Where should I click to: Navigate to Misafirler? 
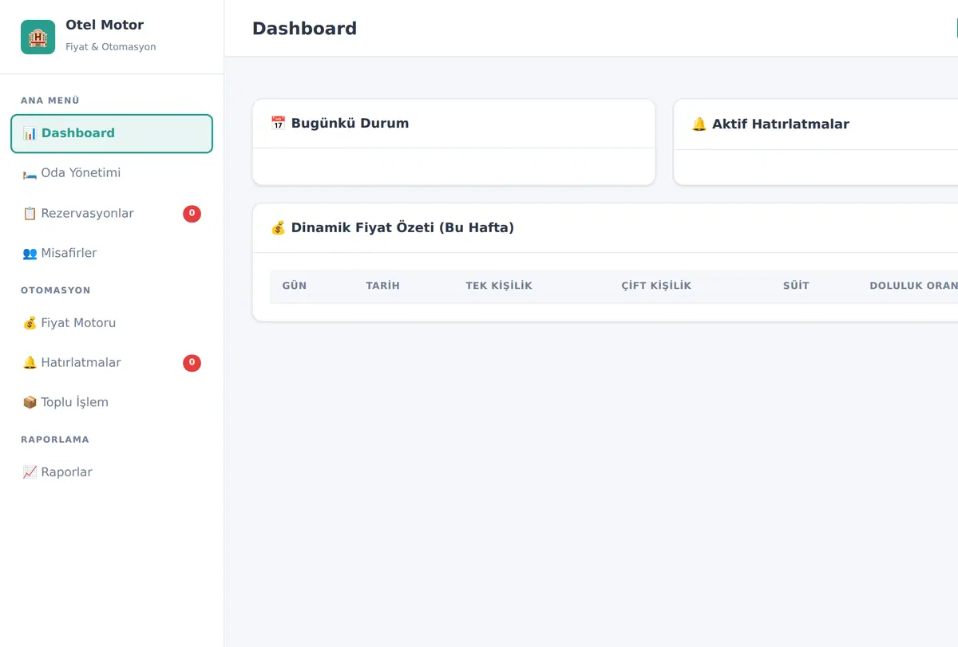(112, 254)
